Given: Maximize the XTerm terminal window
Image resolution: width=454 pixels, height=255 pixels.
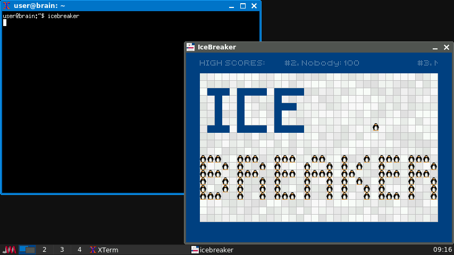Looking at the screenshot, I should (243, 6).
